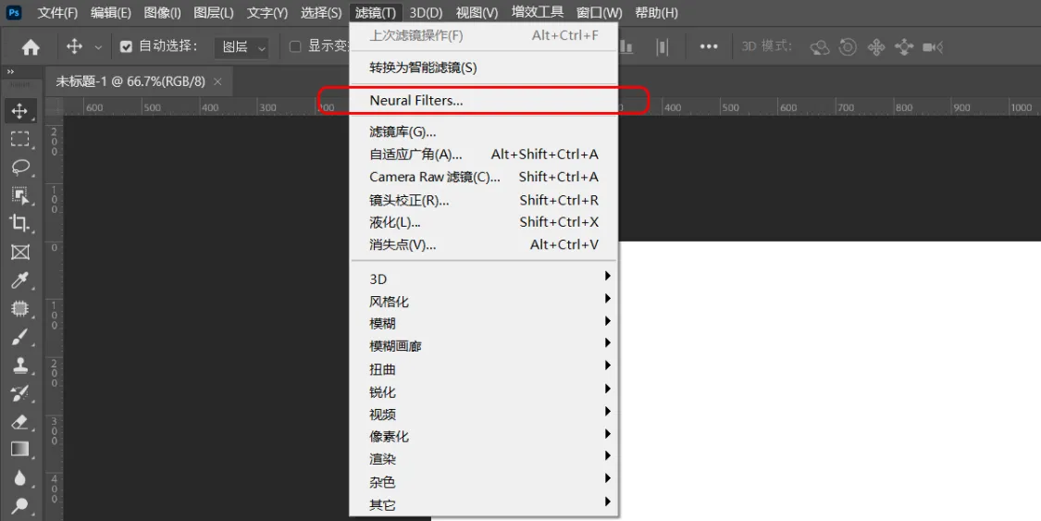Click the Move tool preset icon in options bar
The width and height of the screenshot is (1041, 521).
pyautogui.click(x=74, y=46)
